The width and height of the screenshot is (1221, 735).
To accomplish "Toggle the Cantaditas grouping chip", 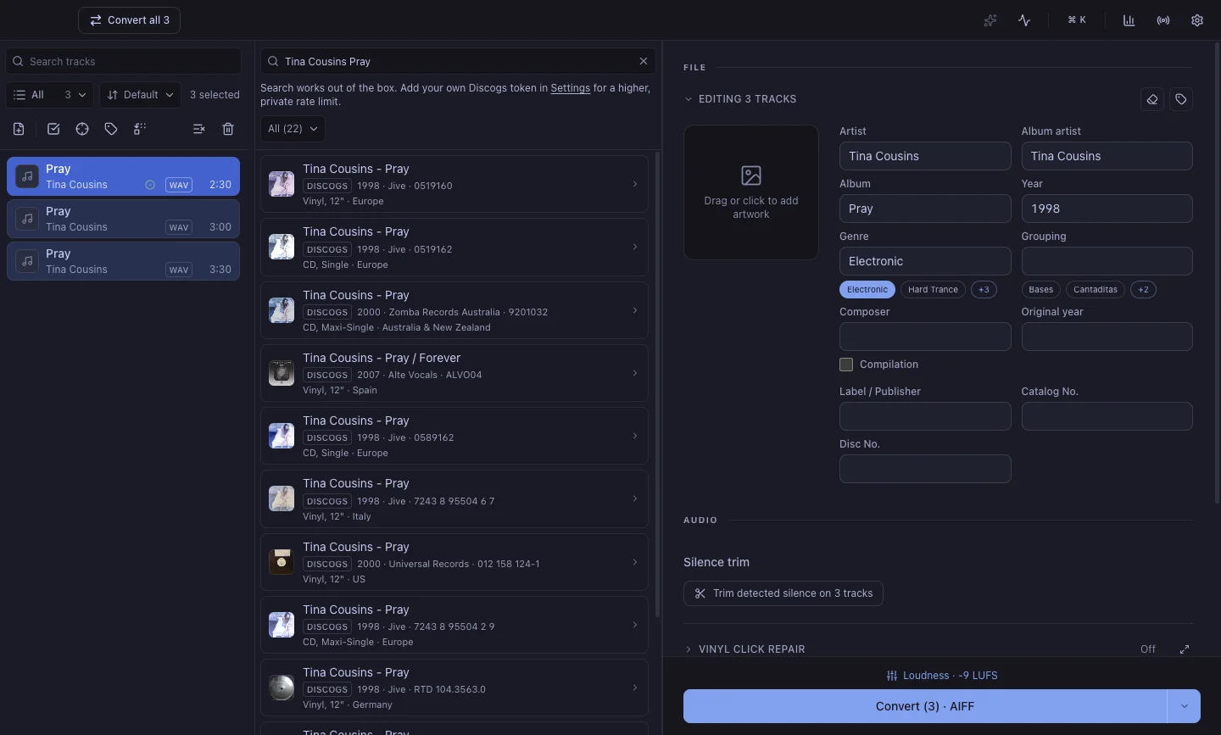I will click(x=1096, y=290).
